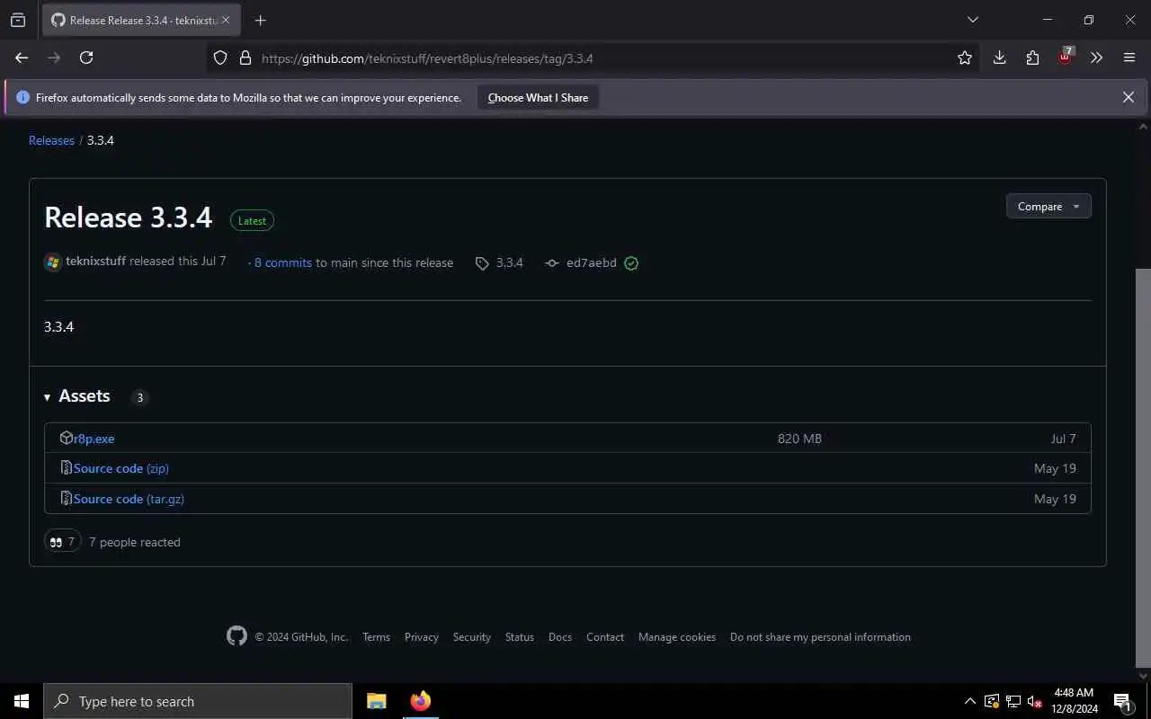
Task: Click the taskbar search box
Action: [198, 701]
